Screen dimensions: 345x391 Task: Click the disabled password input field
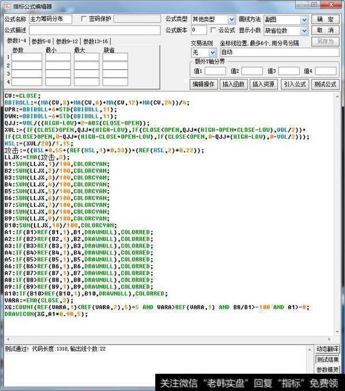pyautogui.click(x=137, y=19)
